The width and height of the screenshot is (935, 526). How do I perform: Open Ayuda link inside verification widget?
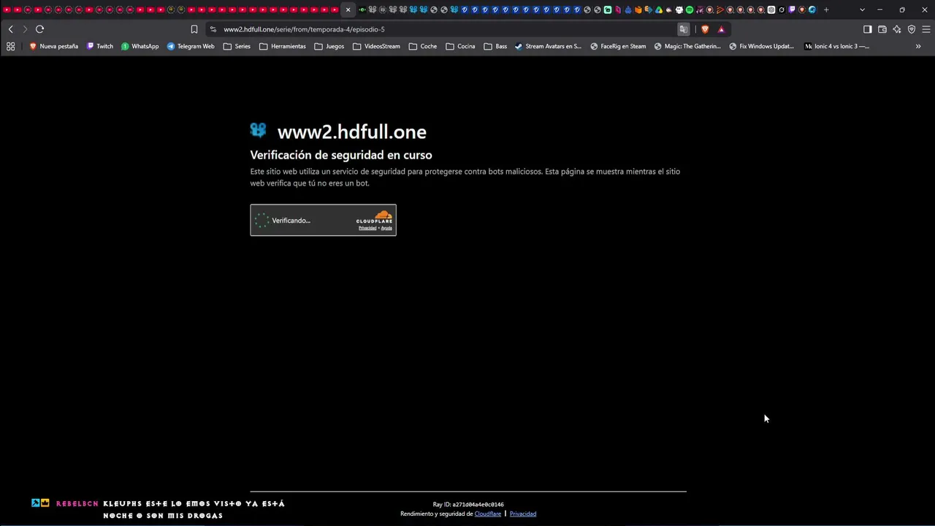tap(386, 228)
